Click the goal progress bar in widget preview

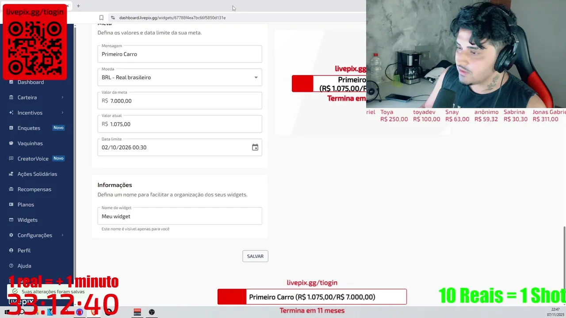tap(329, 84)
